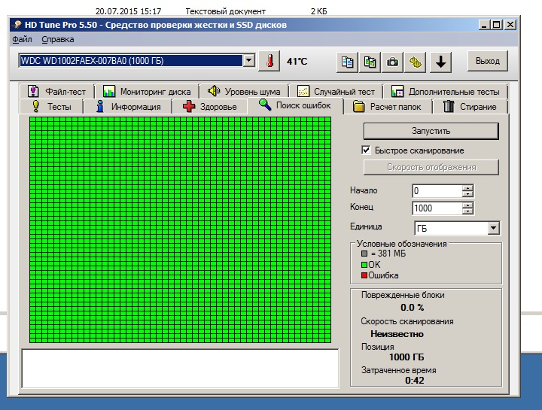Open the Информация tab

coord(128,106)
